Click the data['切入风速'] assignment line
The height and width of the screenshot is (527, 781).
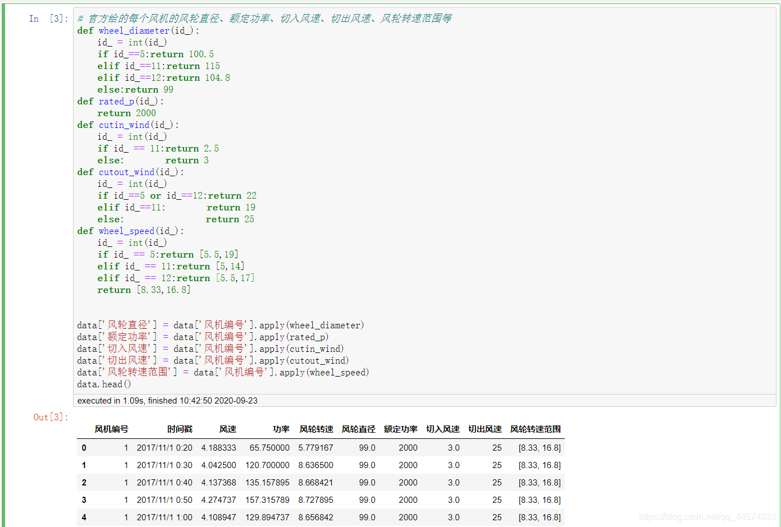[211, 349]
